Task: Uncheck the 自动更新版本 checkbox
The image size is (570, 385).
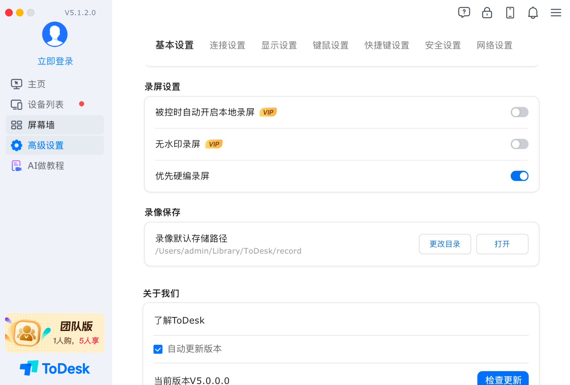Action: [x=158, y=349]
